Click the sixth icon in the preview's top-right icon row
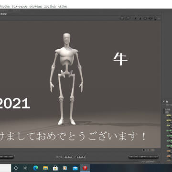The height and width of the screenshot is (172, 172). click(150, 18)
